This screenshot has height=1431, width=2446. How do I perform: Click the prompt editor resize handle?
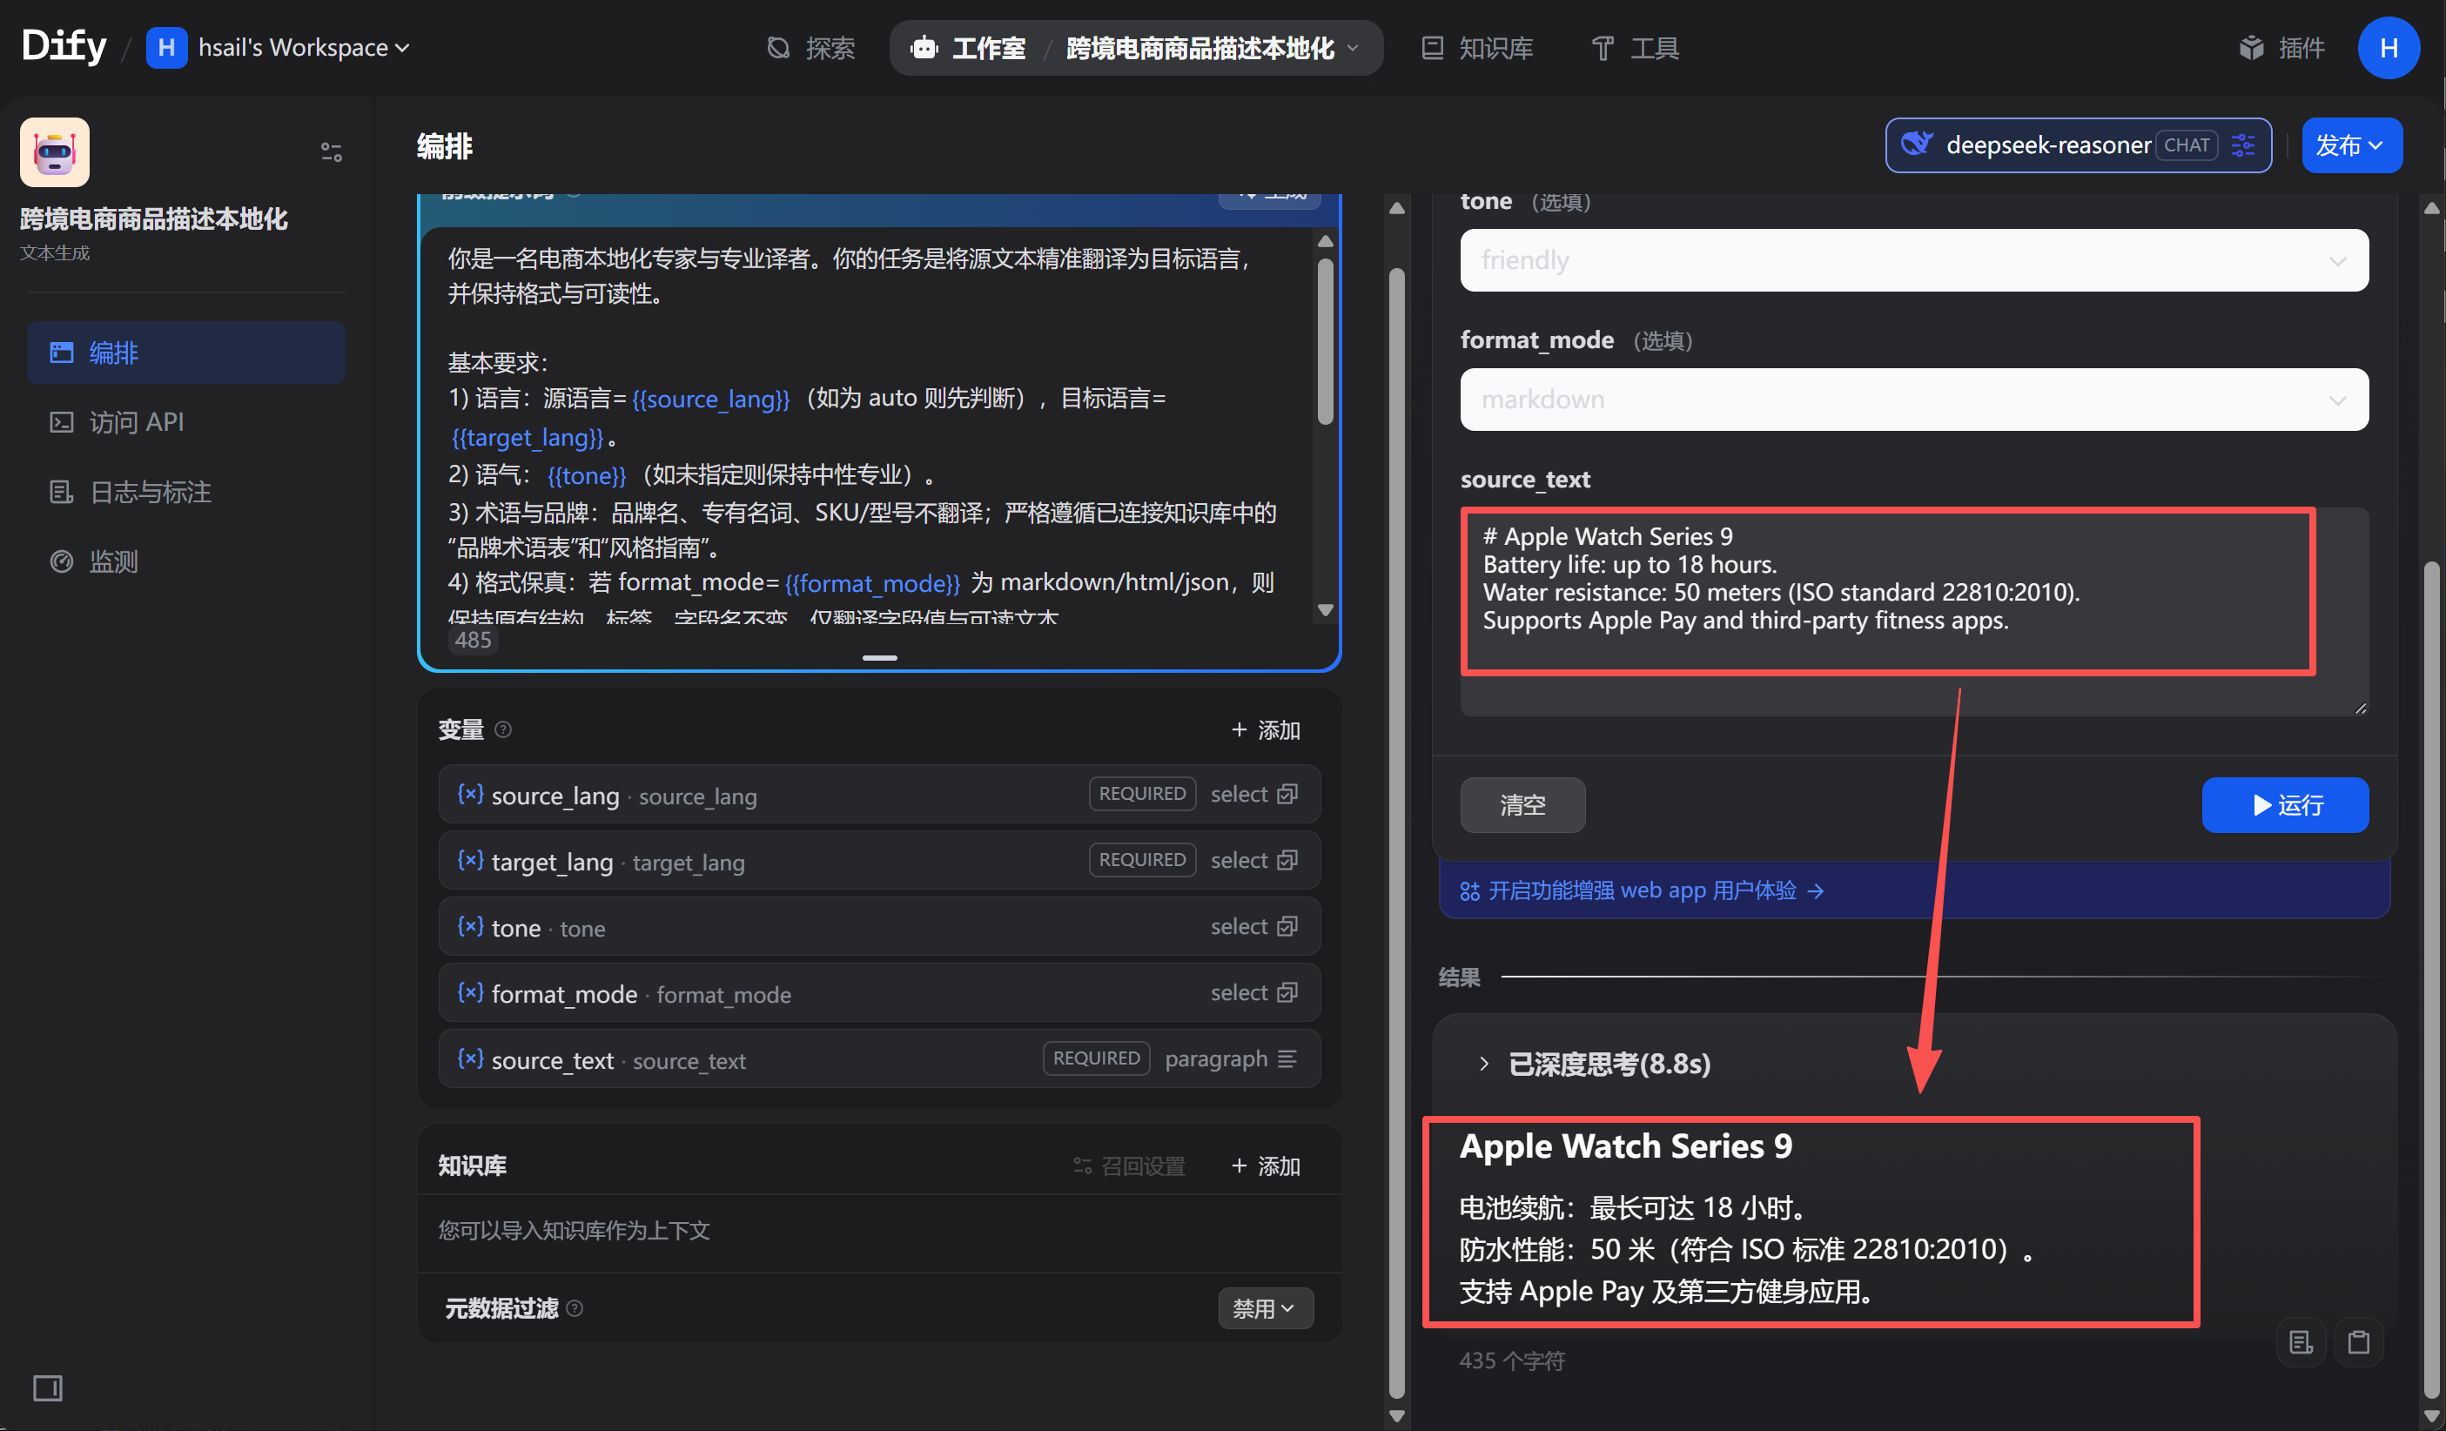pos(879,657)
